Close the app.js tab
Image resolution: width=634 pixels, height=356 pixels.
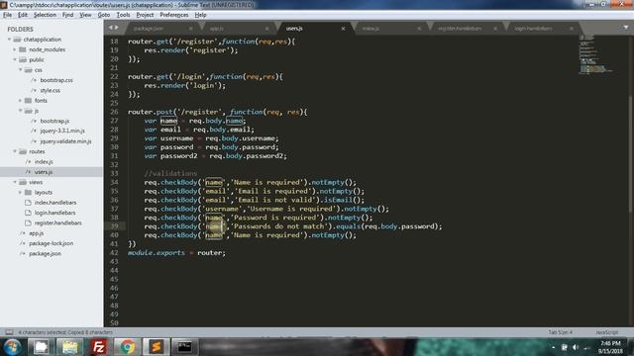(266, 29)
